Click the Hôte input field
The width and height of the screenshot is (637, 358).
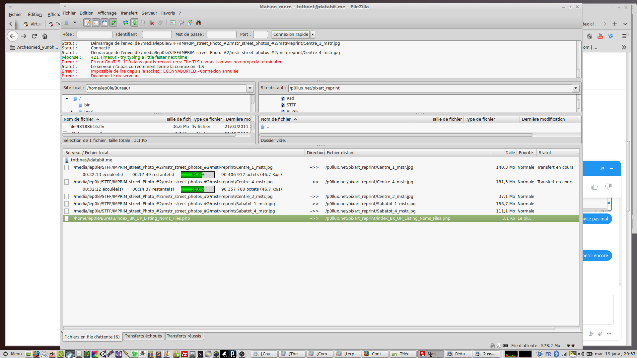(x=95, y=34)
